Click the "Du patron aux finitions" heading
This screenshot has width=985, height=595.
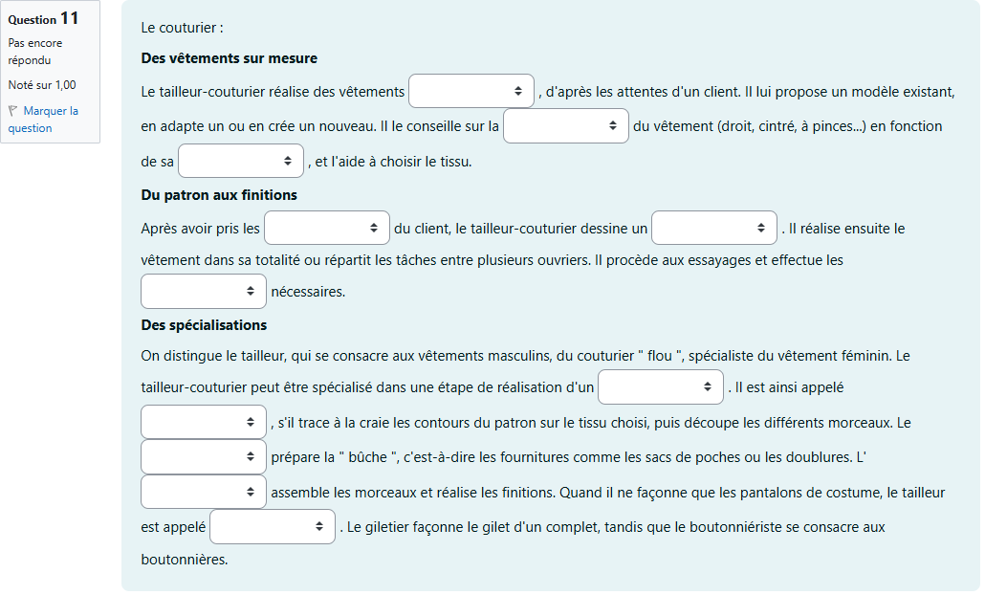[x=219, y=195]
